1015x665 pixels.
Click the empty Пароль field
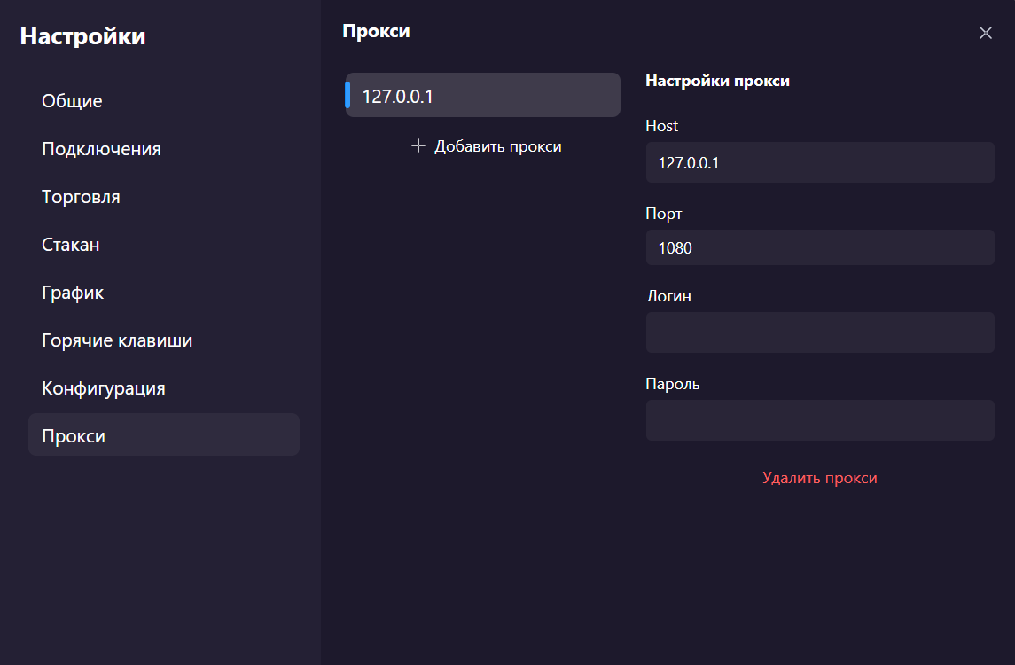pos(820,420)
